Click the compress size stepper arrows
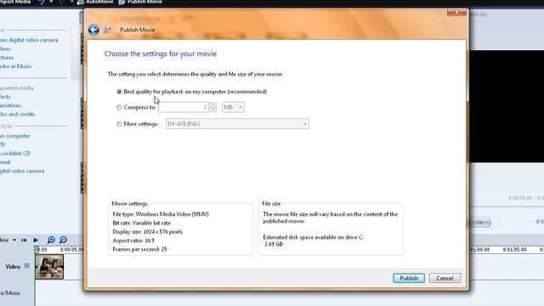The image size is (544, 306). point(213,107)
